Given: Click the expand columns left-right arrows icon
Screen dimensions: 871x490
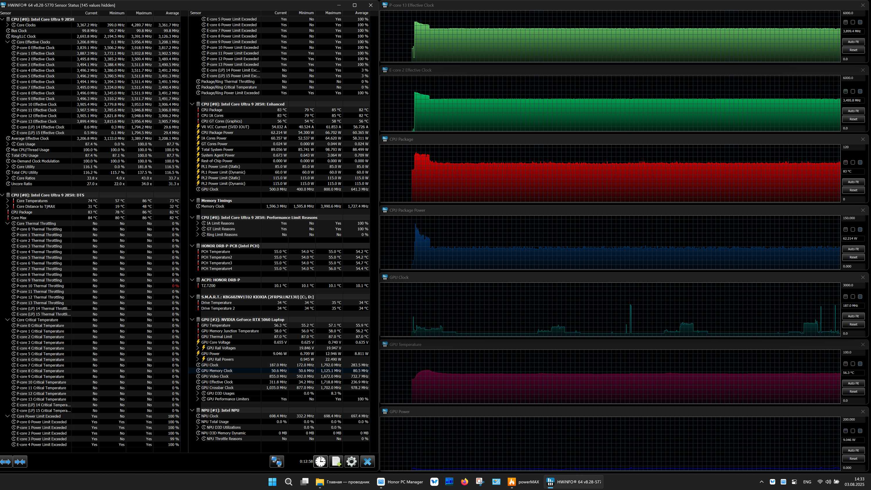Looking at the screenshot, I should (x=6, y=461).
